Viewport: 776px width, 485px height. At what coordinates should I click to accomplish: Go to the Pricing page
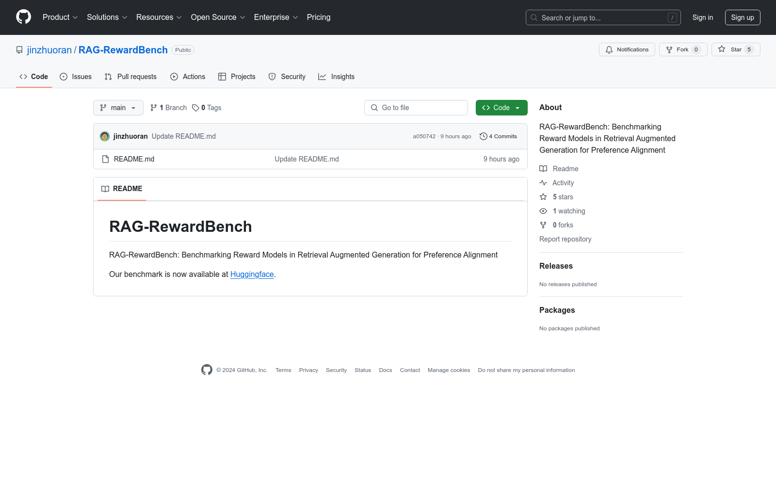pyautogui.click(x=319, y=17)
